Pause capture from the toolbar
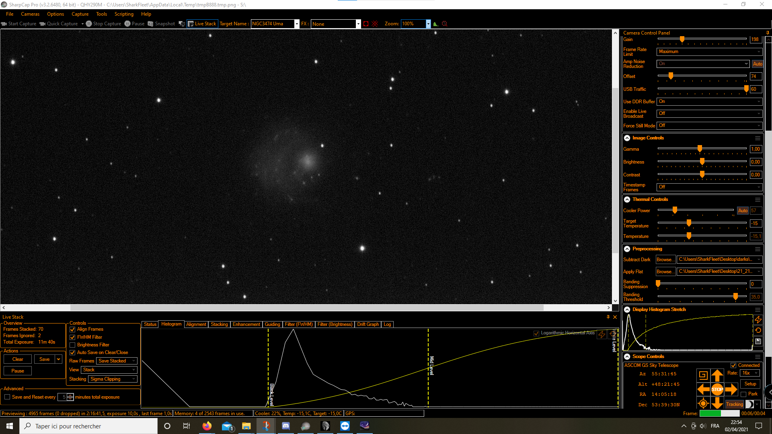The height and width of the screenshot is (434, 772). (x=134, y=24)
